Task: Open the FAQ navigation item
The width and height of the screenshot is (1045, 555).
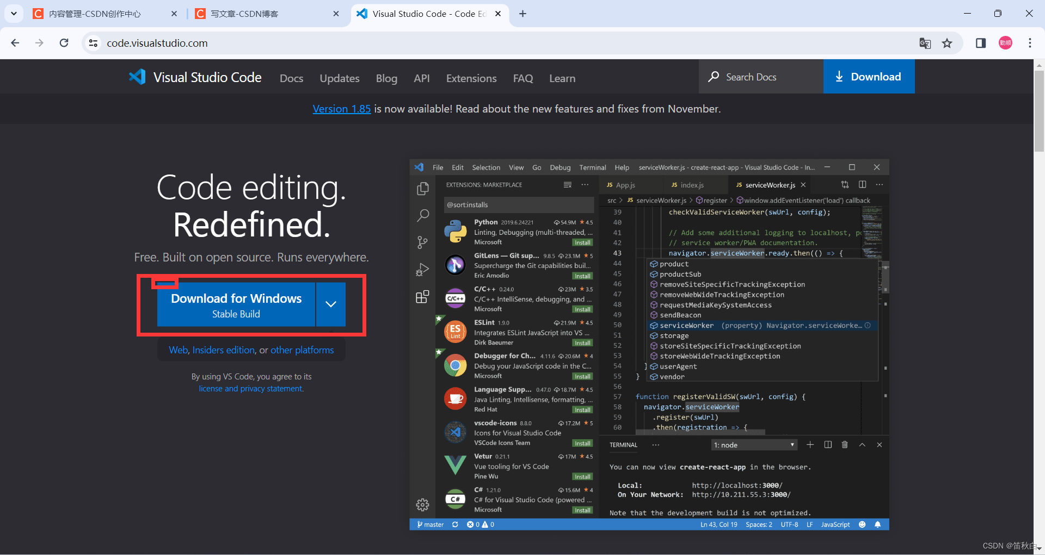Action: tap(523, 78)
